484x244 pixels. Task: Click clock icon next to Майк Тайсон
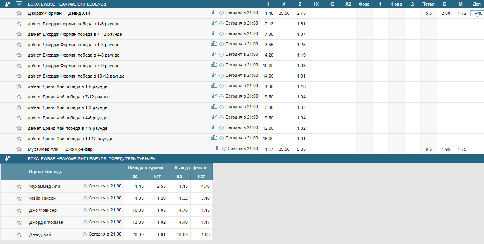tap(85, 198)
